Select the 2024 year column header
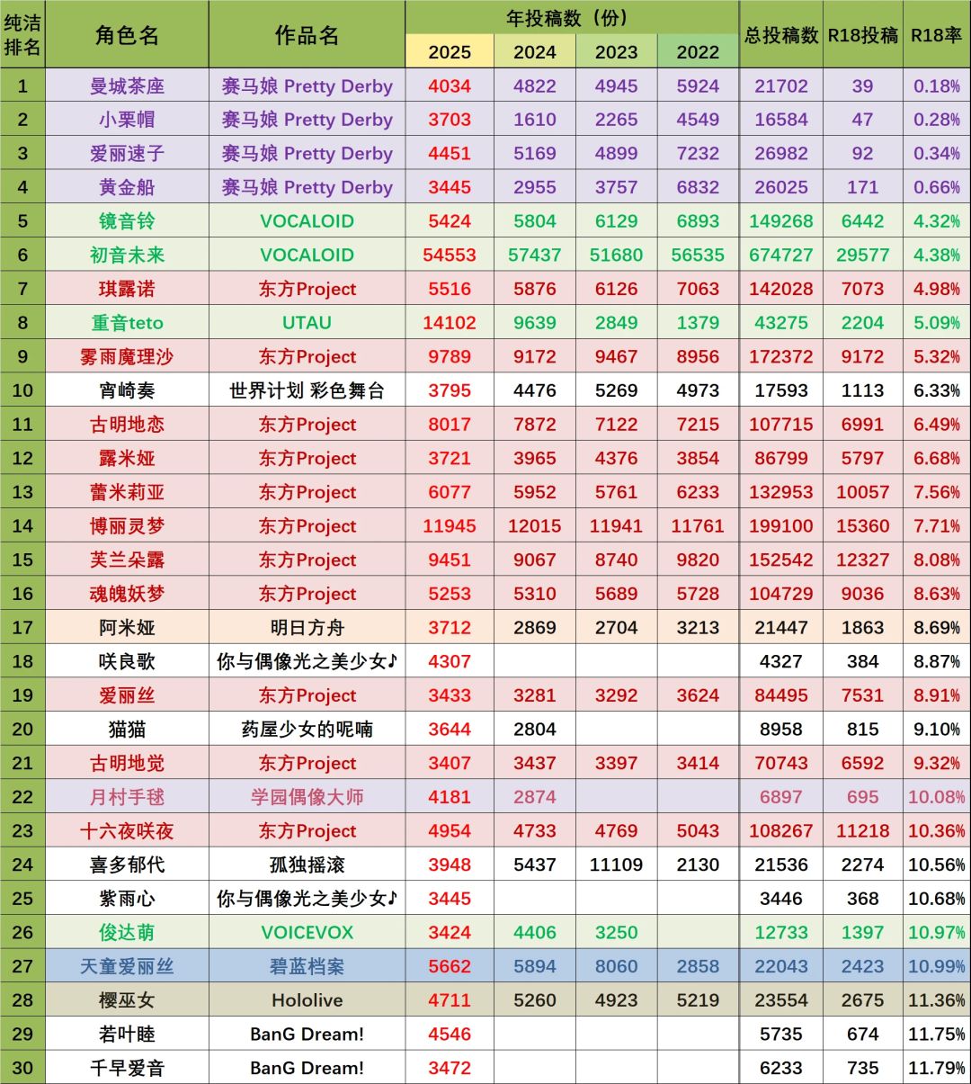This screenshot has height=1084, width=971. click(x=535, y=52)
